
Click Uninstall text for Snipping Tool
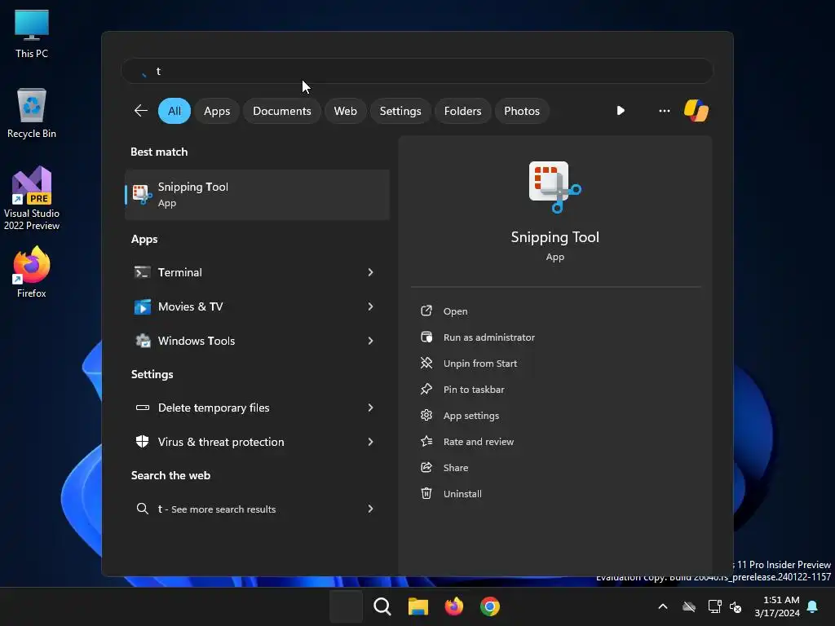(462, 494)
